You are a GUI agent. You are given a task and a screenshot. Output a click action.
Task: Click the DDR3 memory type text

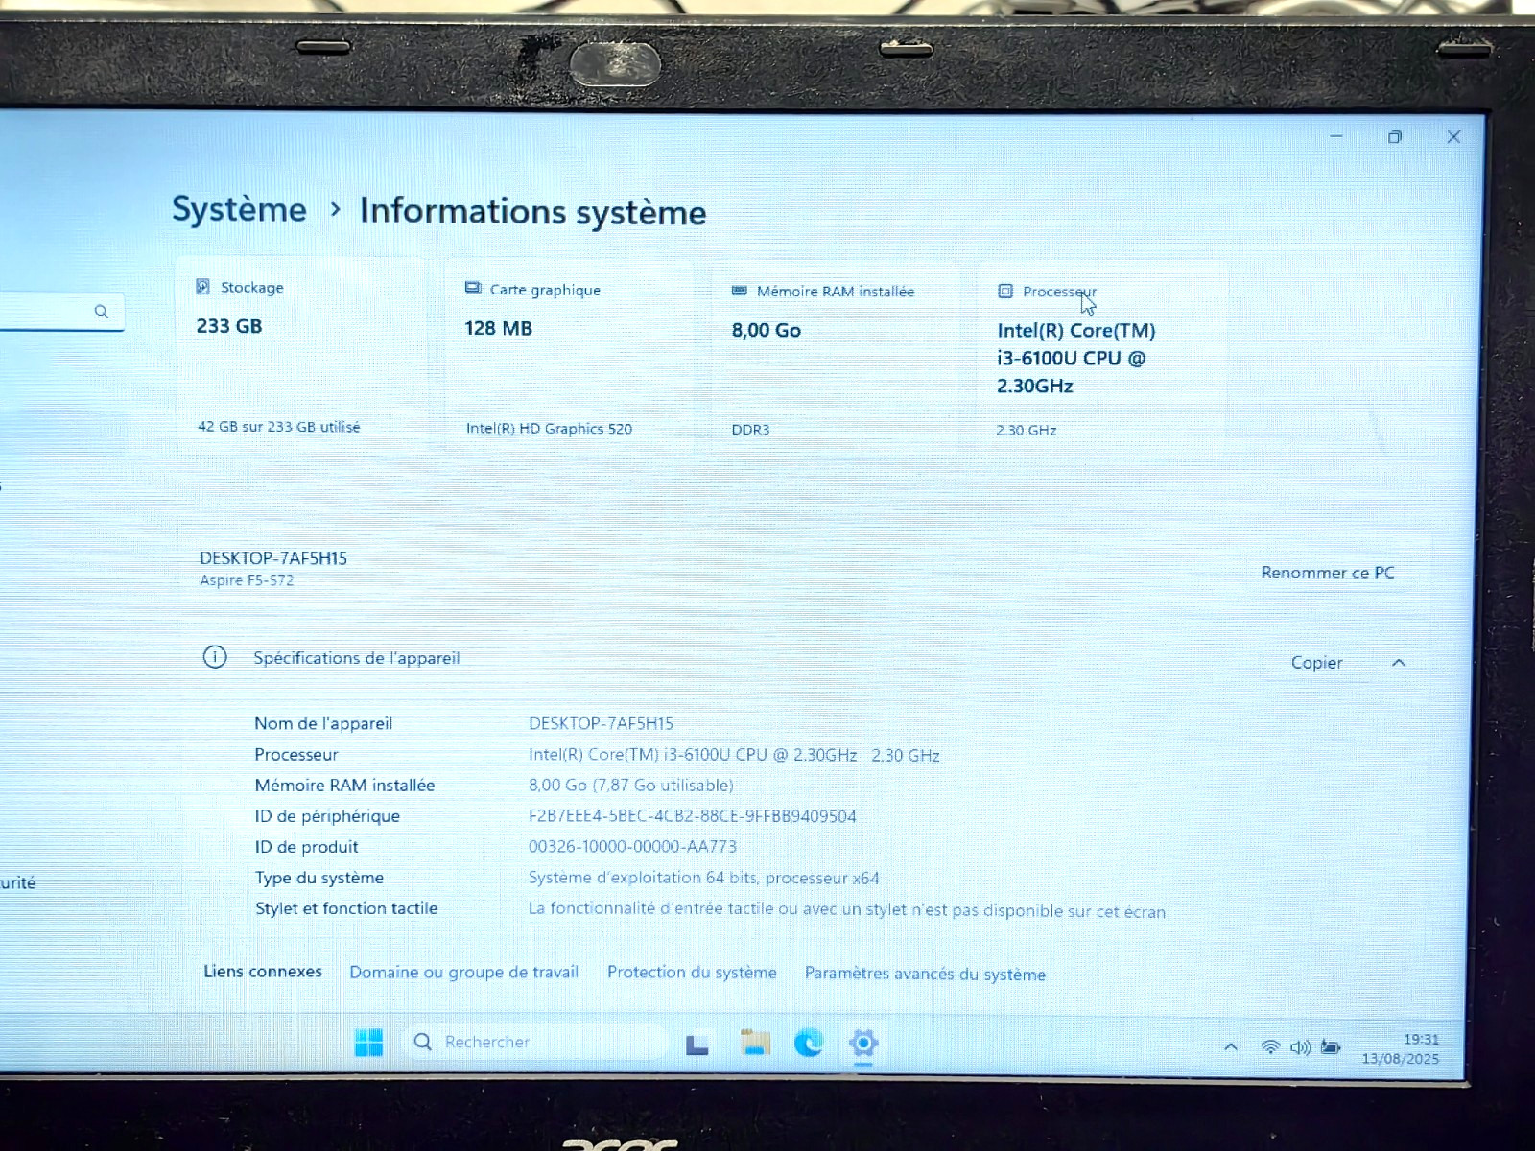750,430
